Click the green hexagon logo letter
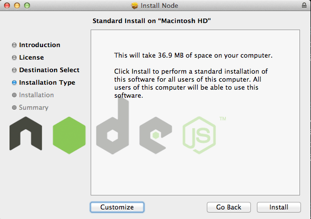Screen dimensions: 311x219 pos(69,135)
